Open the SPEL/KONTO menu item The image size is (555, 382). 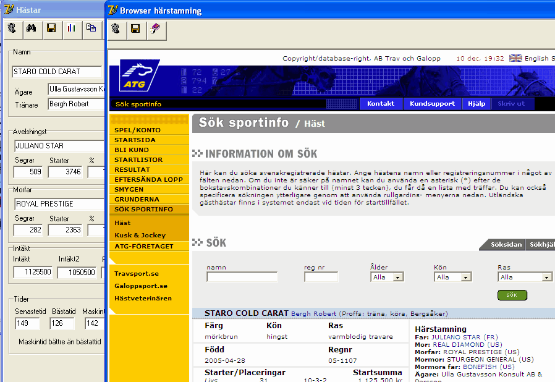pos(137,130)
